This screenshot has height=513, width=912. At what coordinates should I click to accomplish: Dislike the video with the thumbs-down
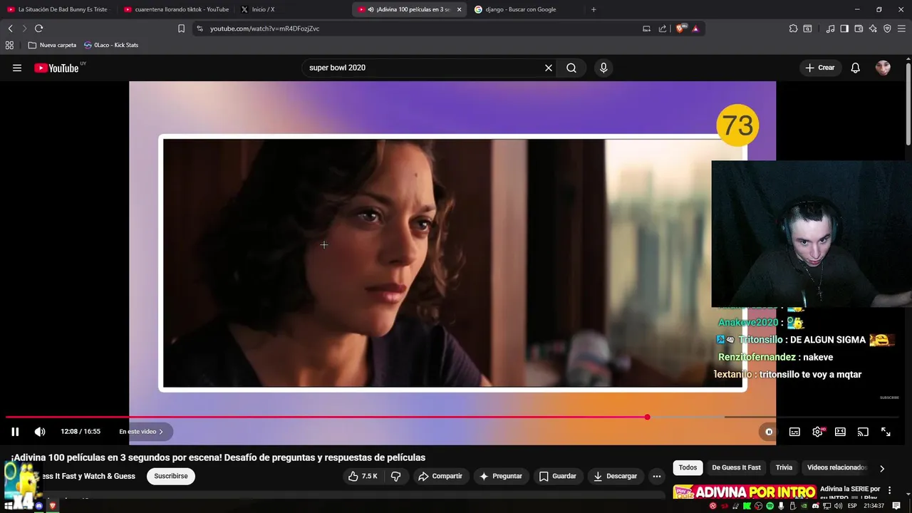tap(396, 476)
